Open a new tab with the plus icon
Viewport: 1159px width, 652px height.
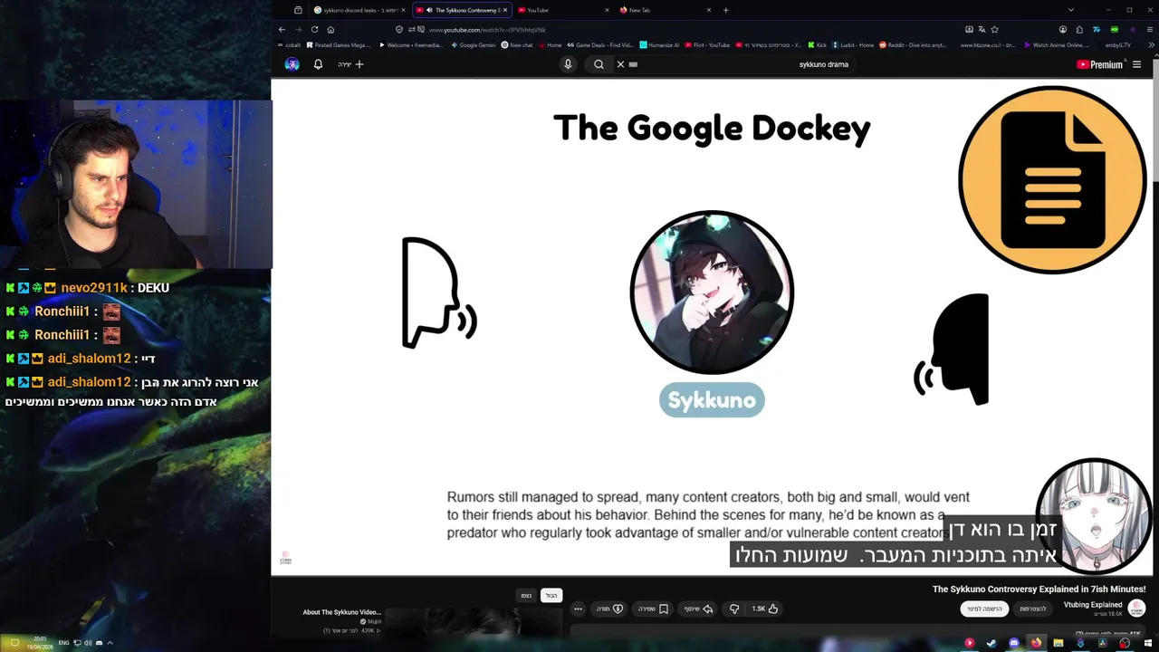[x=725, y=10]
